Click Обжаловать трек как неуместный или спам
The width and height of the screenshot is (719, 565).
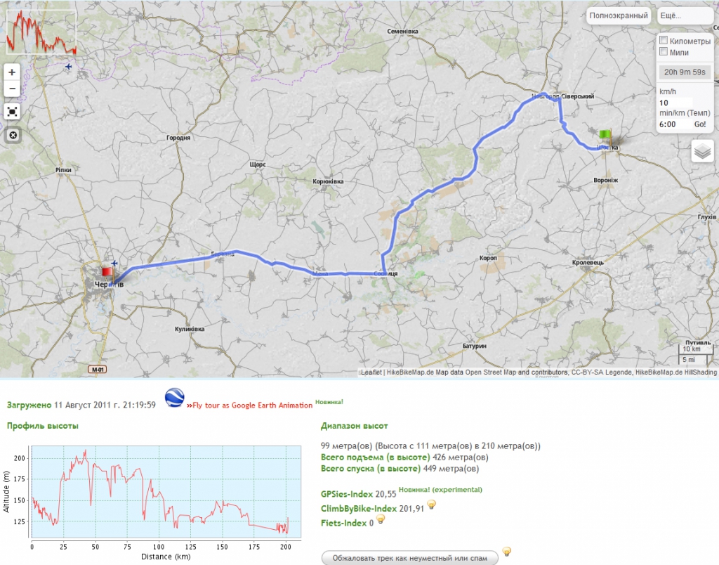(409, 558)
